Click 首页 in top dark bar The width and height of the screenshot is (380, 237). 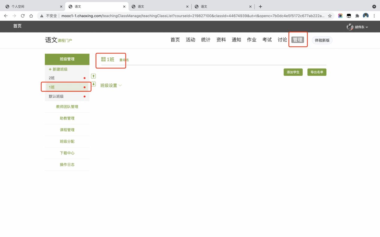[17, 26]
